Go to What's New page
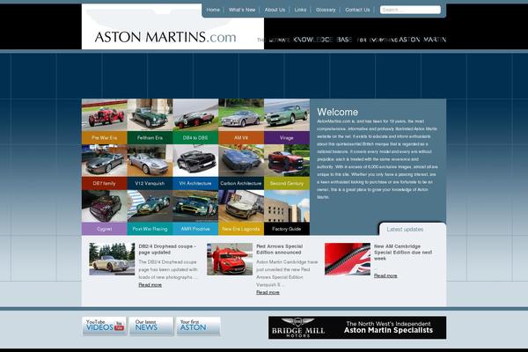This screenshot has width=528, height=352. (242, 10)
